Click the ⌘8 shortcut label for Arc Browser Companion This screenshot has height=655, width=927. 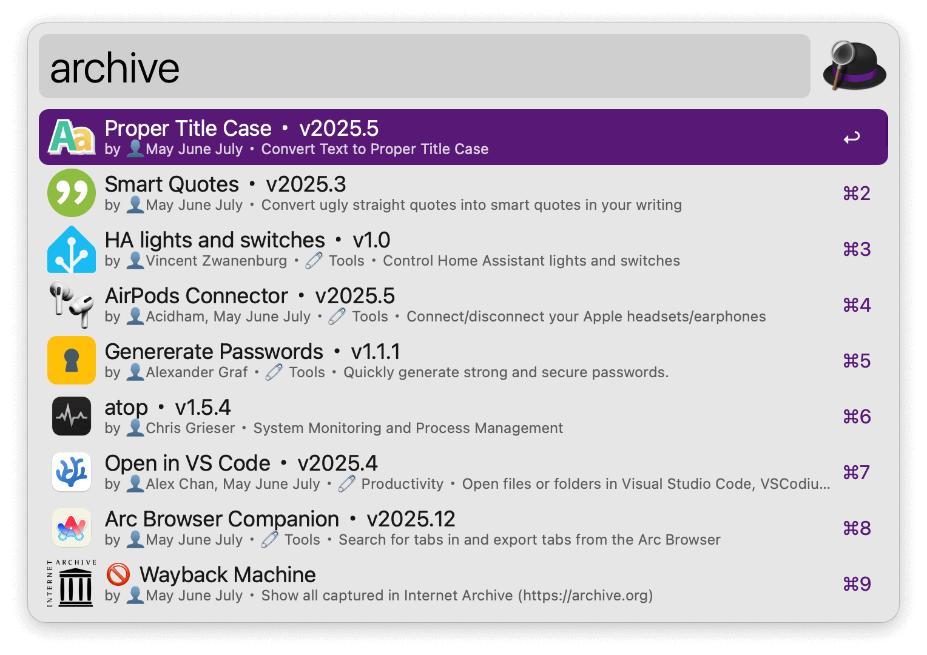(x=857, y=528)
